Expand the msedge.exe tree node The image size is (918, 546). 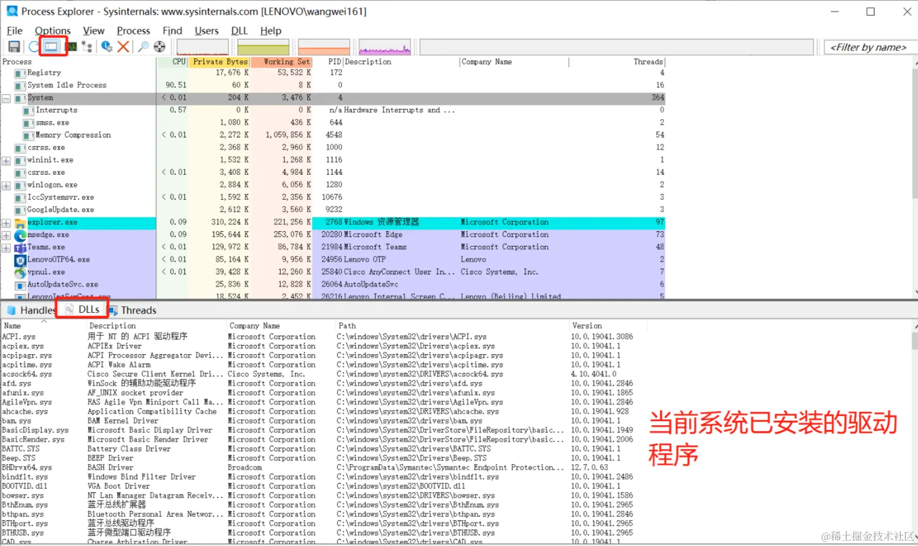pos(6,236)
